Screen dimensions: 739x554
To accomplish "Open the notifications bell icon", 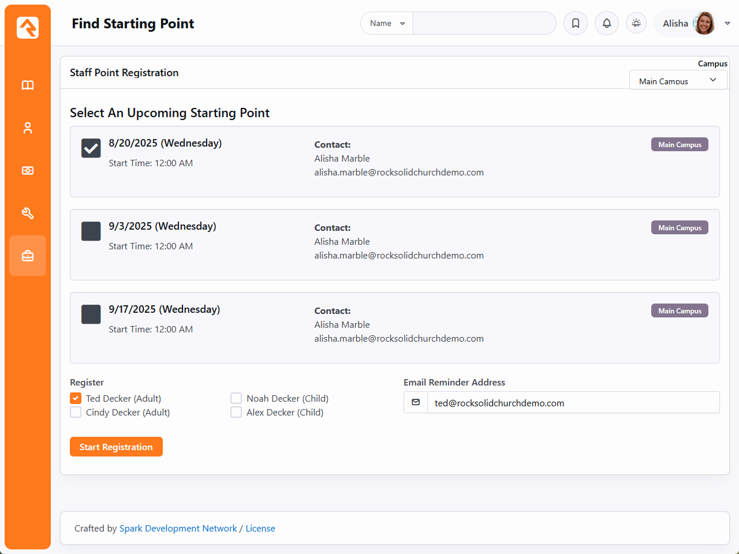I will (x=607, y=23).
